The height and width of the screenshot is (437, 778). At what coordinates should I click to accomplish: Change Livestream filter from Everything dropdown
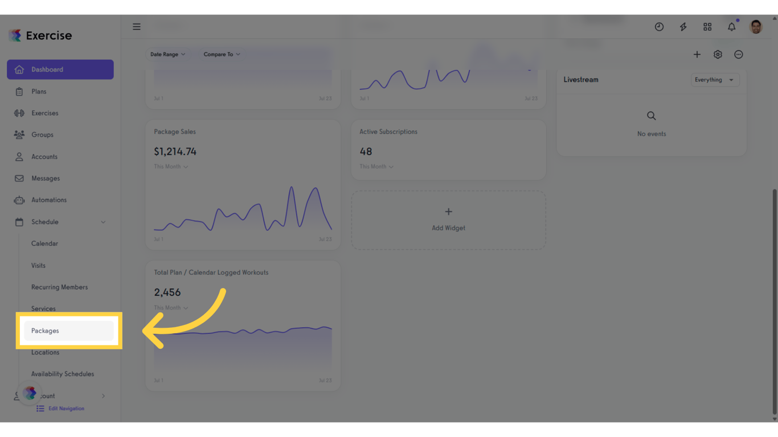click(x=715, y=80)
